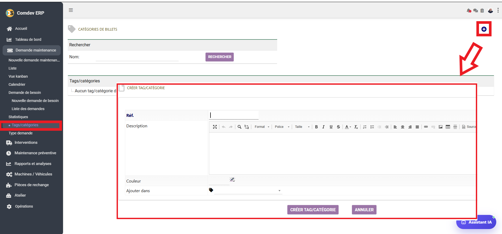The width and height of the screenshot is (502, 234).
Task: Remove formatting from the selected text
Action: click(356, 127)
